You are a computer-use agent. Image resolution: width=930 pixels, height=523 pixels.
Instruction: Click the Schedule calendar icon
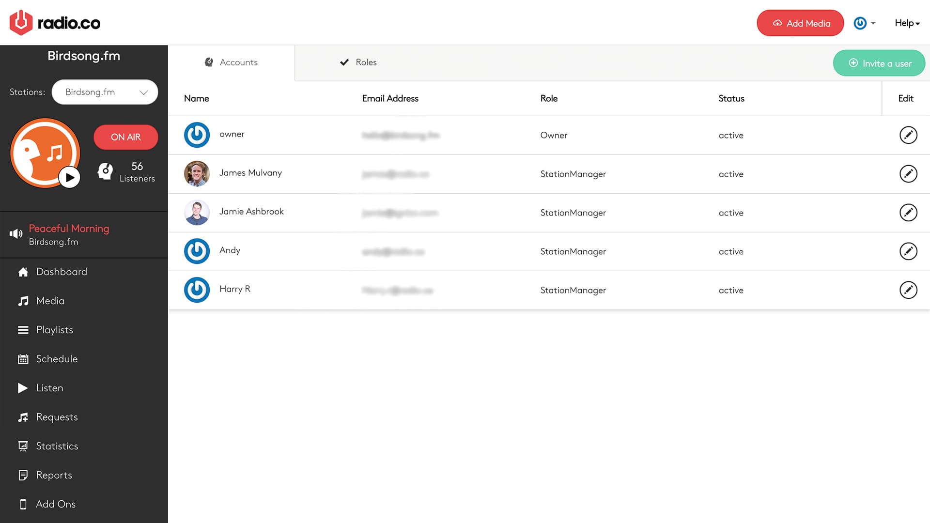[23, 359]
